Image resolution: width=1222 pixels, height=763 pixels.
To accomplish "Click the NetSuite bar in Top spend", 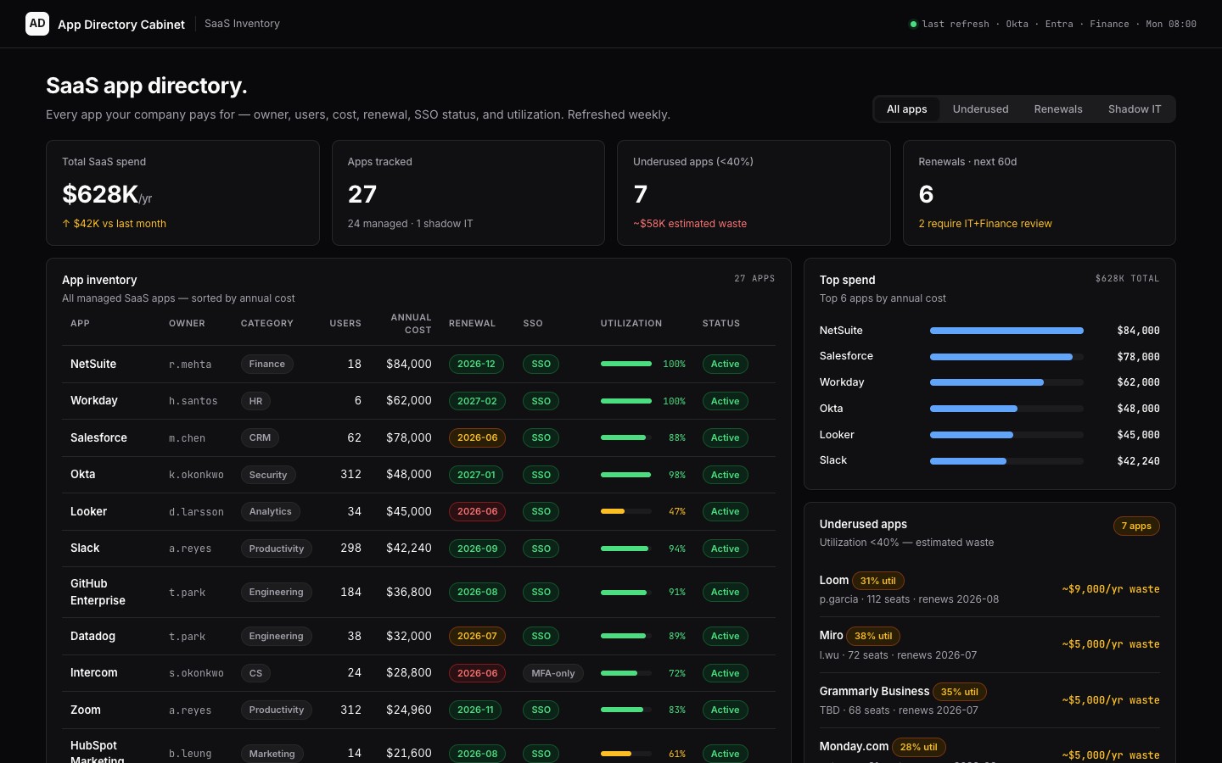I will pos(1006,331).
